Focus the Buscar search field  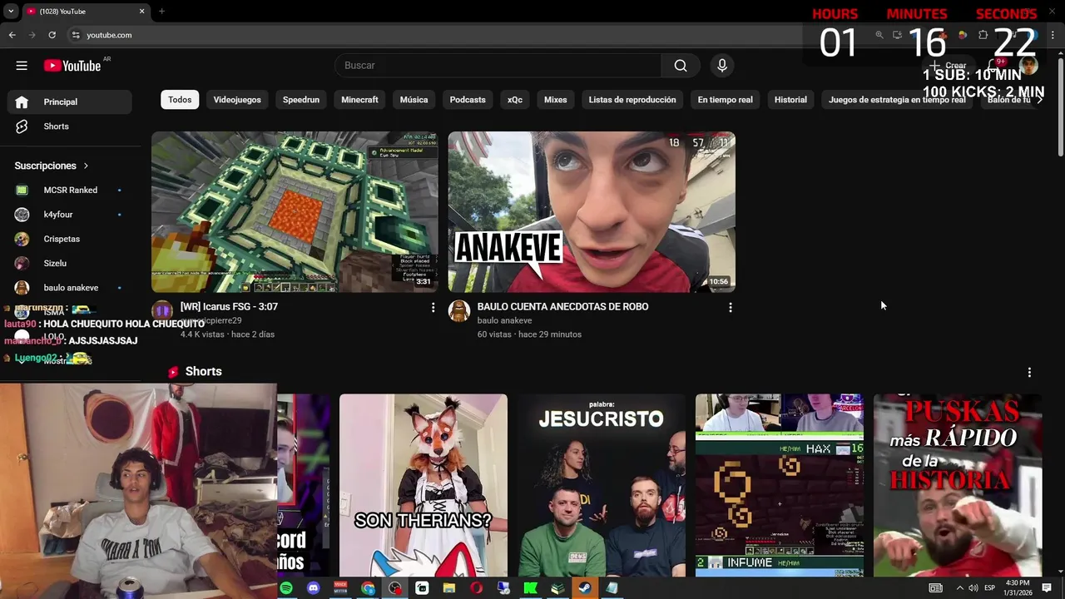pos(498,66)
